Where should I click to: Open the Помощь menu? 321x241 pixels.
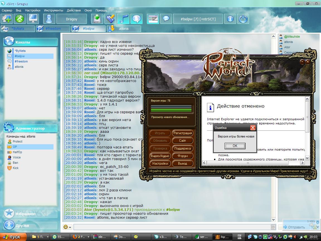pyautogui.click(x=101, y=10)
